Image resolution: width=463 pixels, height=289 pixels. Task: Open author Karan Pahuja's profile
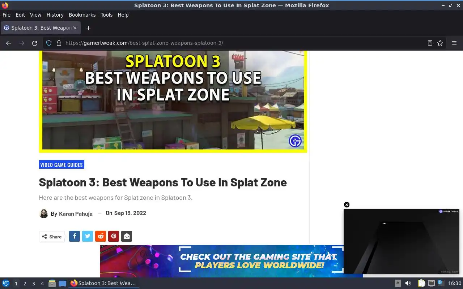point(76,214)
